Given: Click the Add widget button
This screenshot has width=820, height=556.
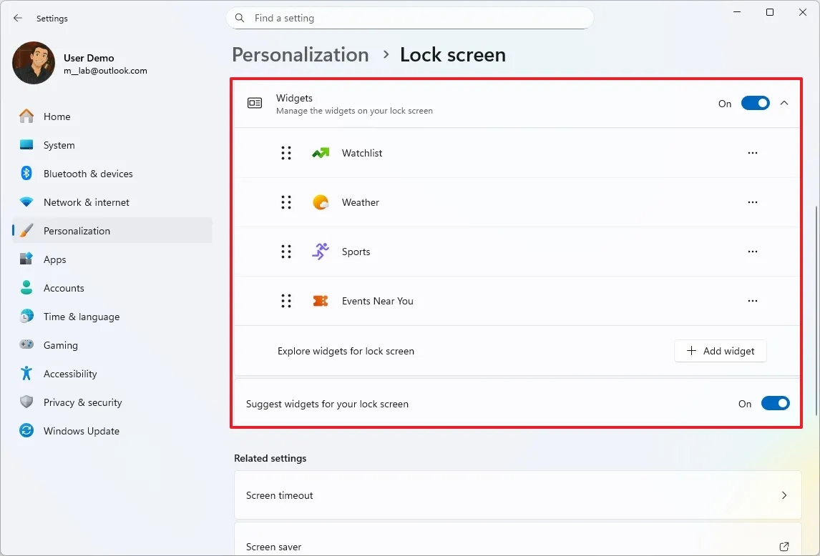Looking at the screenshot, I should pos(720,351).
